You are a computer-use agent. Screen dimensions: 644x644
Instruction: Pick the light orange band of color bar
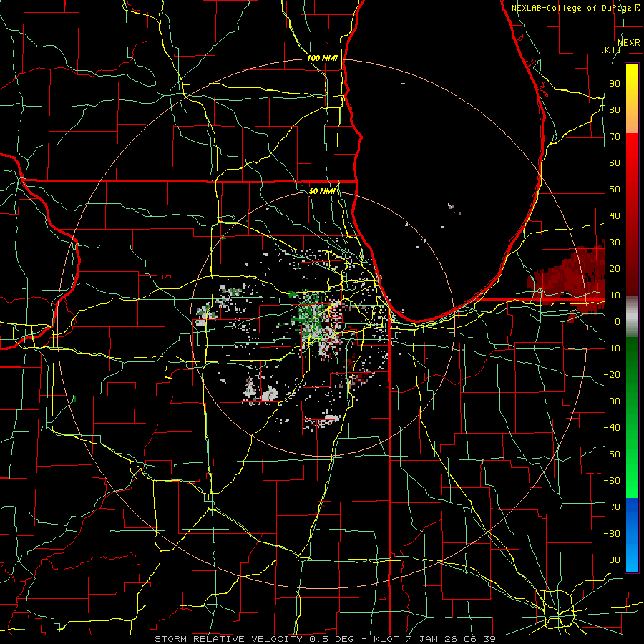[632, 122]
